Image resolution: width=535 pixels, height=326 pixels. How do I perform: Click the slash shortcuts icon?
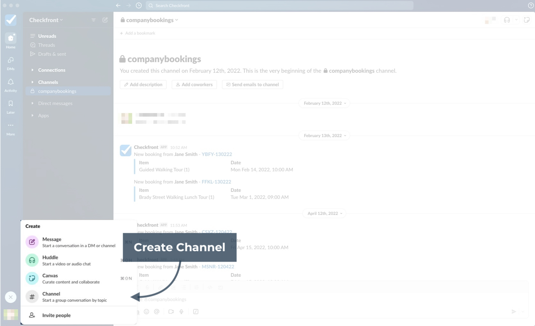[x=196, y=311]
